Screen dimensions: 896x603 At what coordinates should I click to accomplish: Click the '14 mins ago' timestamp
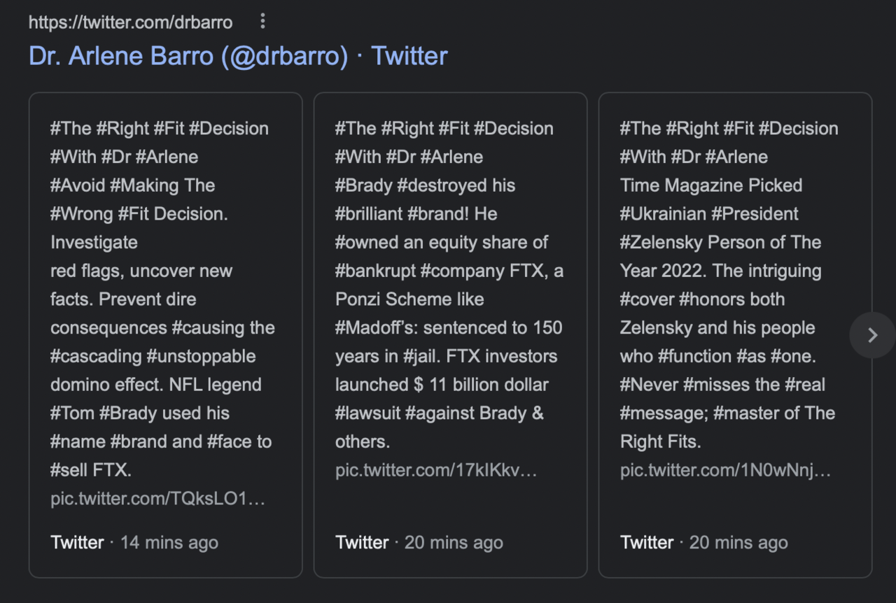pos(169,543)
